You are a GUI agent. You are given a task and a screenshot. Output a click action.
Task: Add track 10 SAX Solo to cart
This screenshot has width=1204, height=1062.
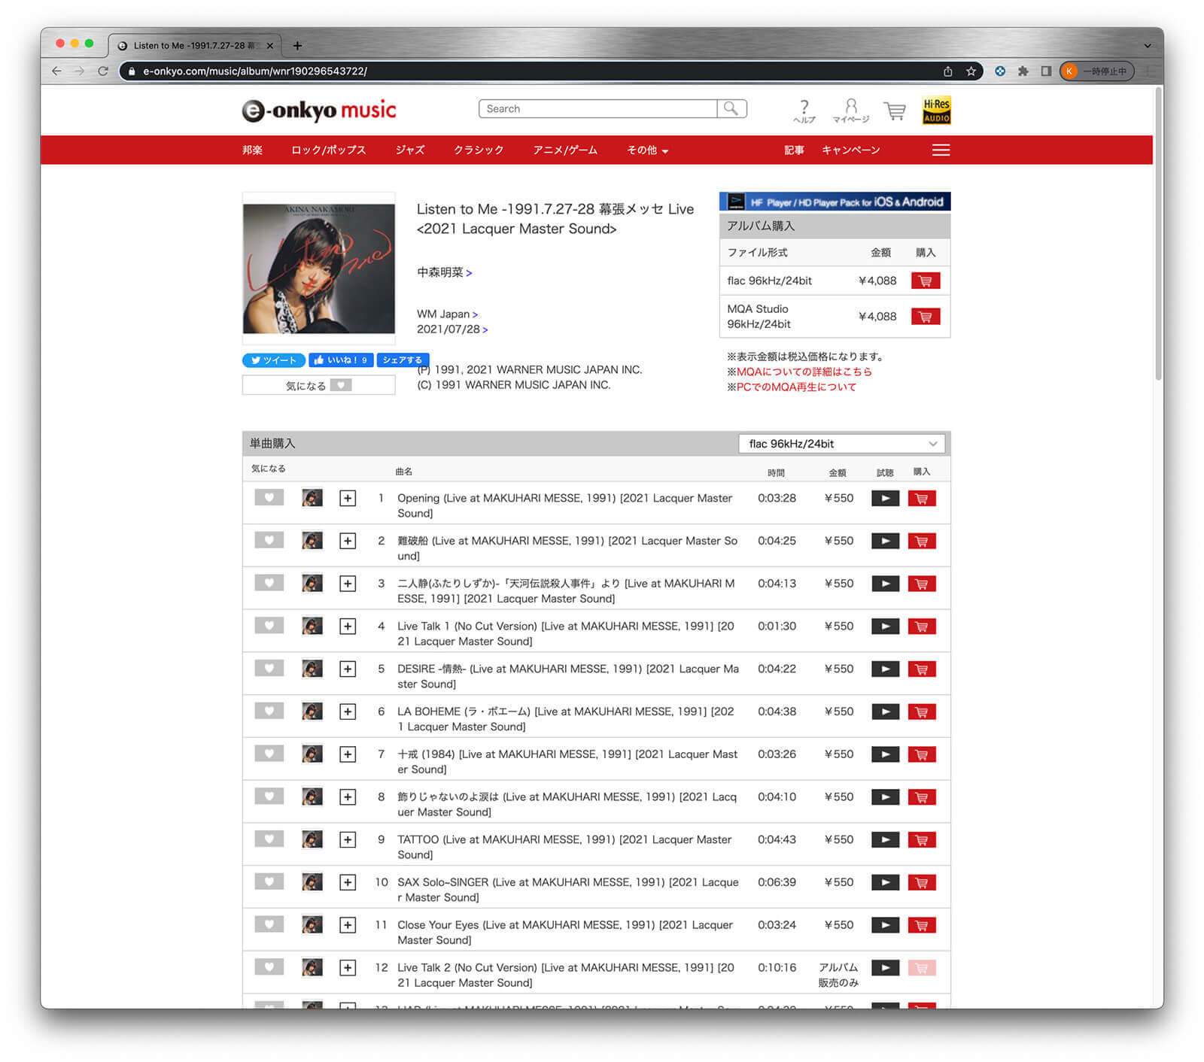click(x=922, y=882)
